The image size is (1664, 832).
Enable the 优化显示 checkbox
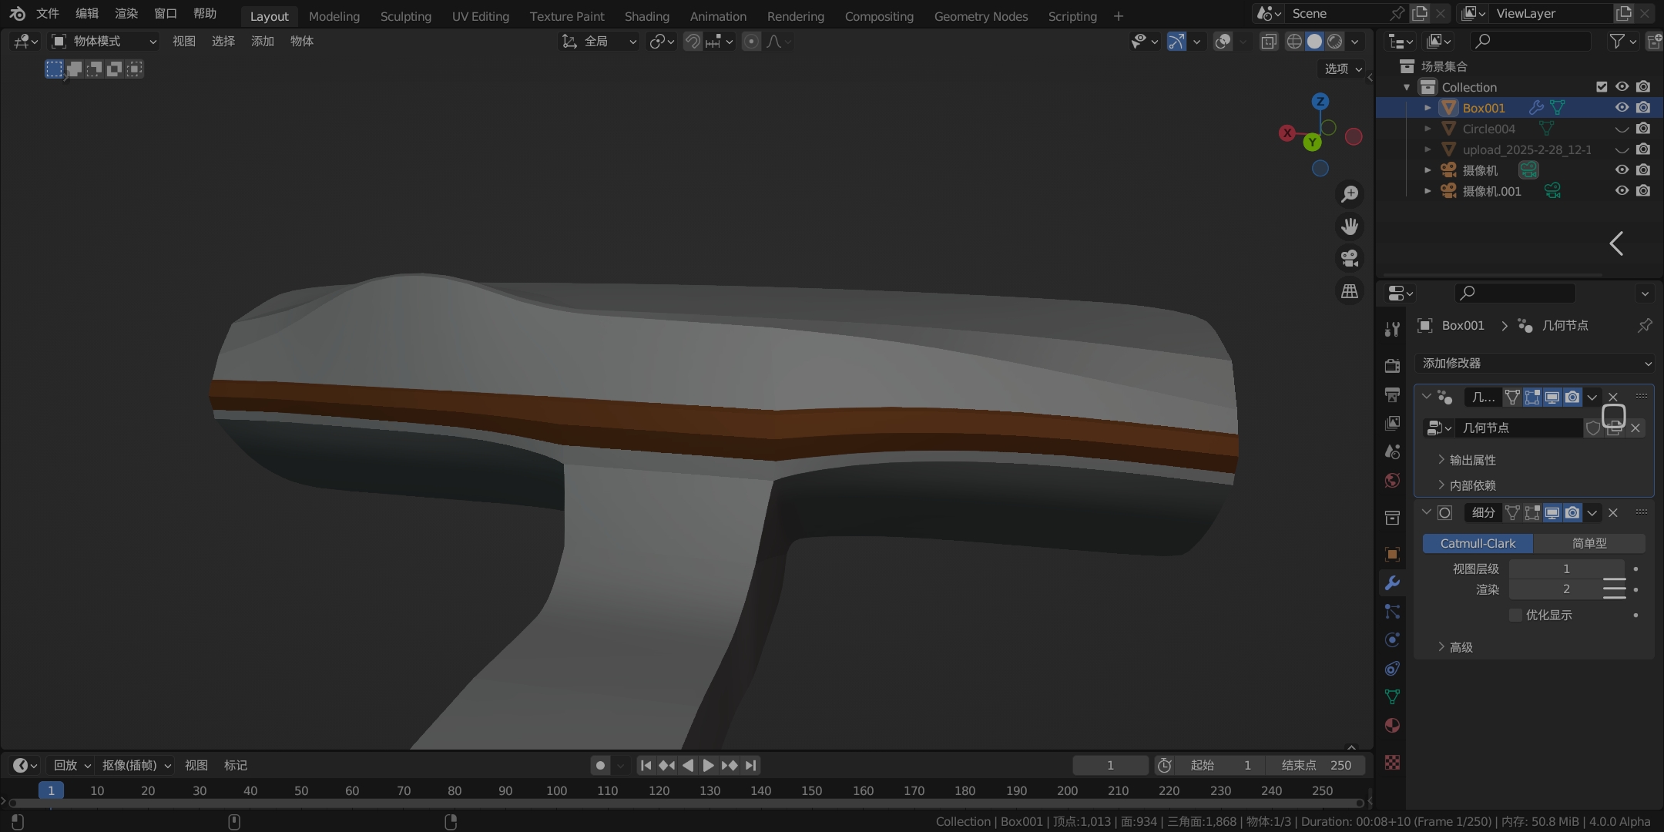tap(1515, 615)
